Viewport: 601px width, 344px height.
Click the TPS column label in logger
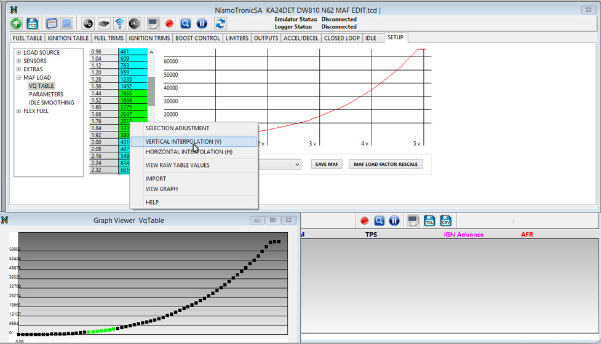371,235
